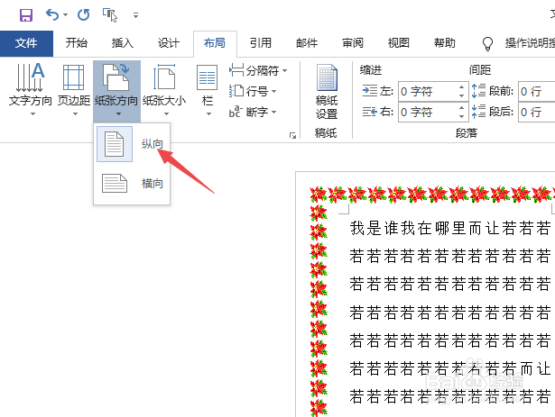Screen dimensions: 555x417
Task: Open the 页边距 margins button
Action: [74, 89]
